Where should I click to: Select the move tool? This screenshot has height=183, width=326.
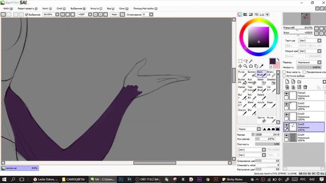[x=240, y=66]
